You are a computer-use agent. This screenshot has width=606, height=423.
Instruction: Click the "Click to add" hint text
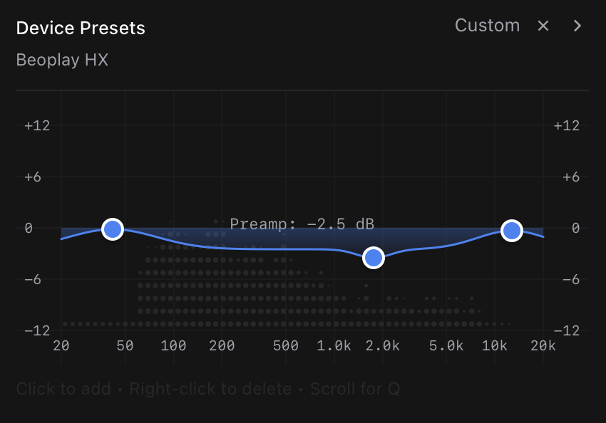click(x=63, y=389)
